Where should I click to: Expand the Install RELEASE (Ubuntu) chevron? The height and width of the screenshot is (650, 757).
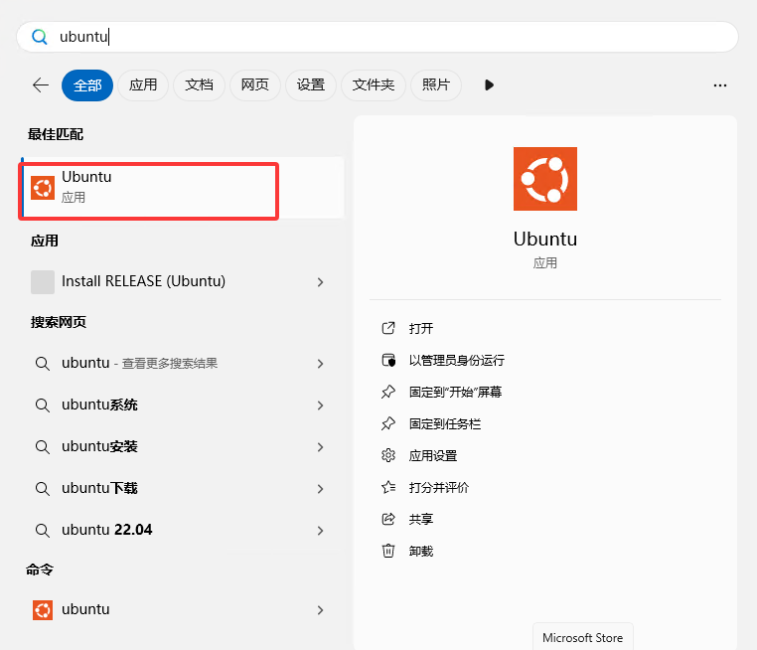click(320, 282)
